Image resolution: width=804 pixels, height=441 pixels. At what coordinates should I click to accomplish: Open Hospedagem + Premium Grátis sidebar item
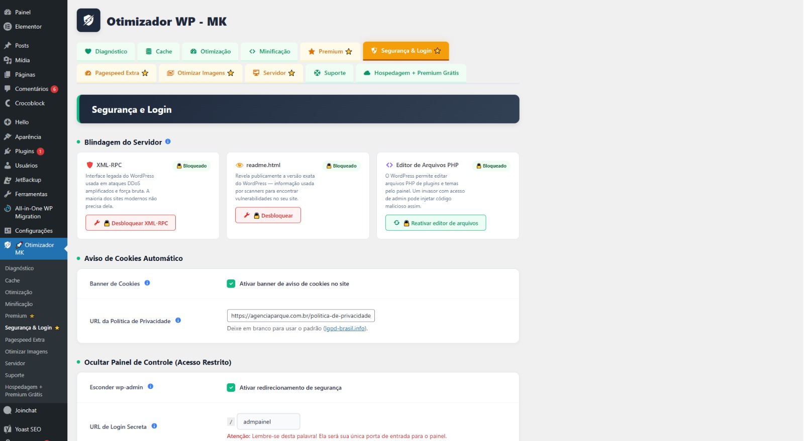24,390
